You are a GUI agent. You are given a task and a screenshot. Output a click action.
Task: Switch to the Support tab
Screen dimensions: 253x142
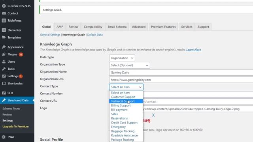(203, 27)
